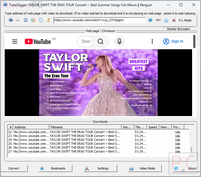The width and height of the screenshot is (201, 177).
Task: Click the YouTube magnifier search button
Action: point(100,41)
